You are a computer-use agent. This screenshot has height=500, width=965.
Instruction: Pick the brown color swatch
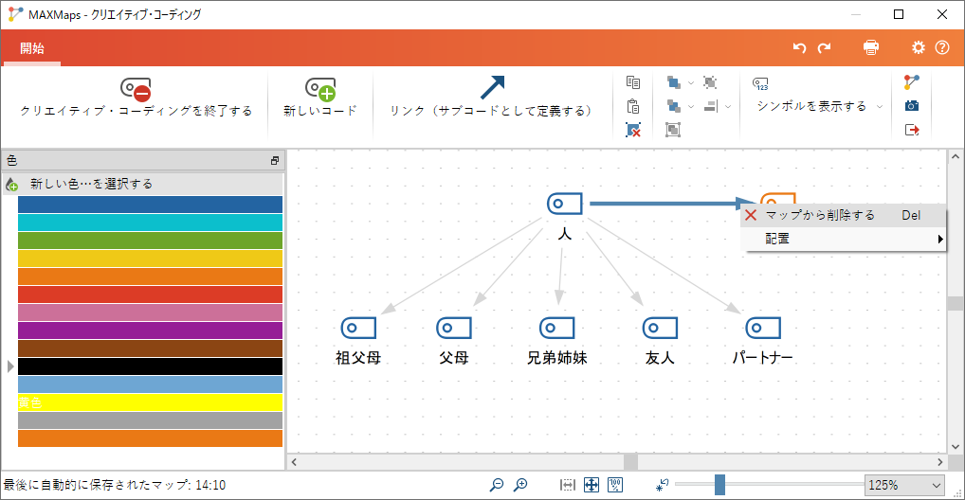click(x=150, y=348)
